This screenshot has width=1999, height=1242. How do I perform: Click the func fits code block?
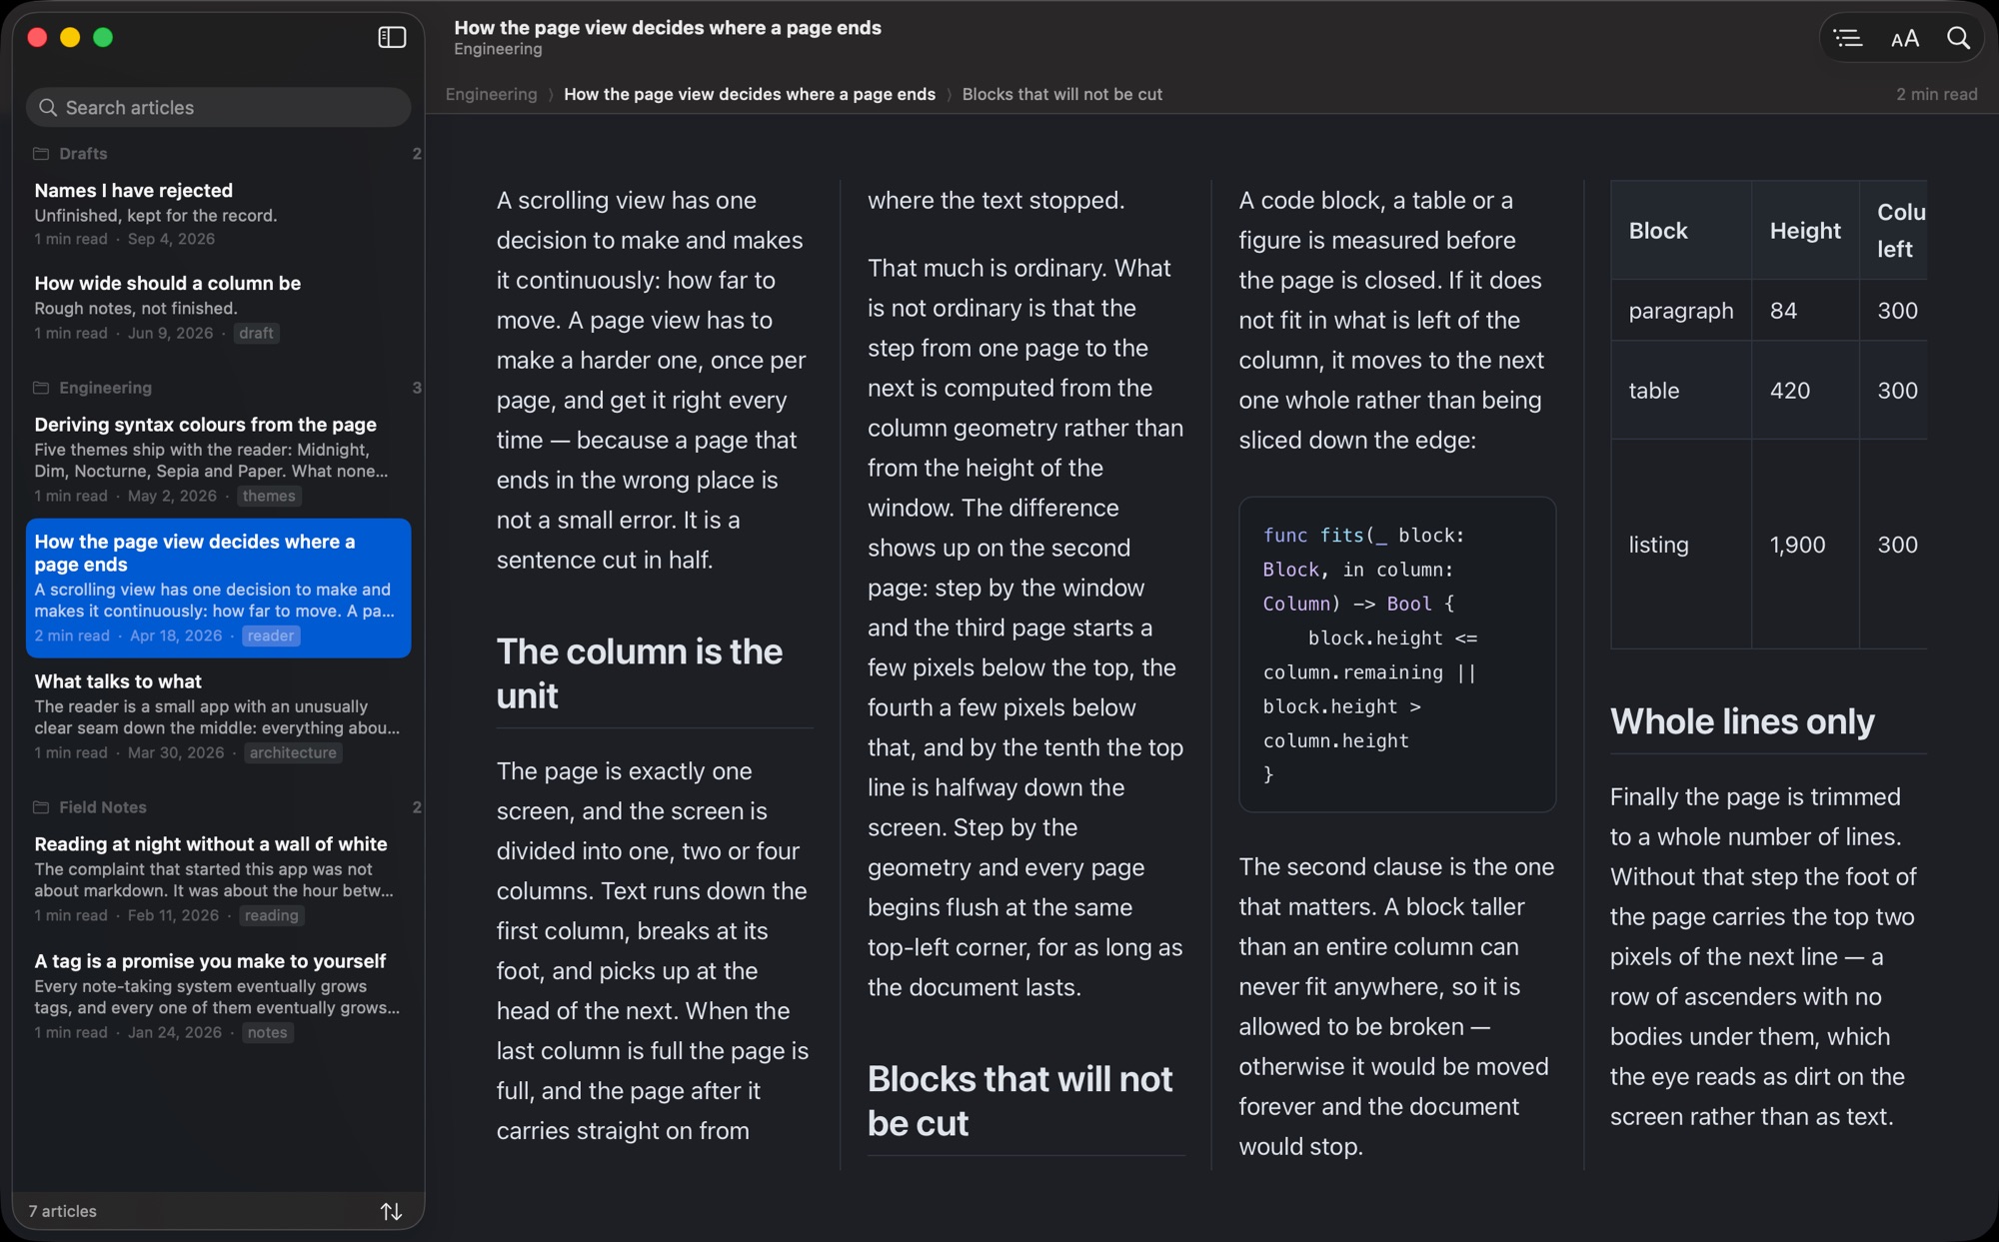(x=1397, y=654)
